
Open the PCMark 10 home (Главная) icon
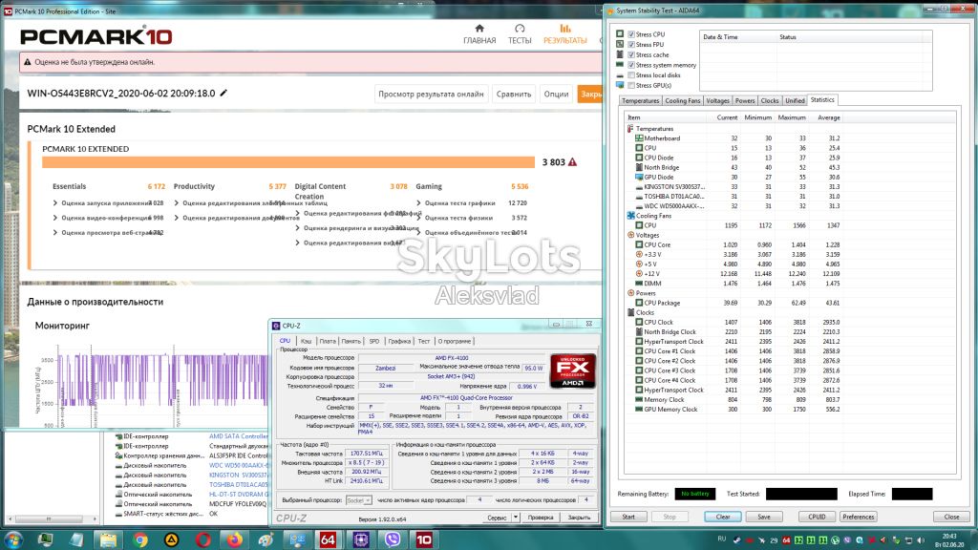[479, 29]
